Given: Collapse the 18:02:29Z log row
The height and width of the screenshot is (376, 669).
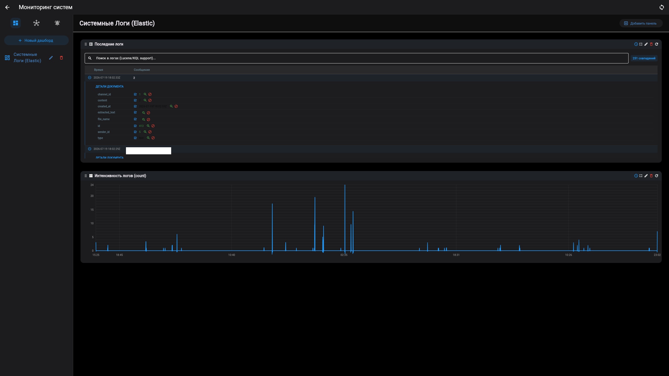Looking at the screenshot, I should [x=90, y=149].
